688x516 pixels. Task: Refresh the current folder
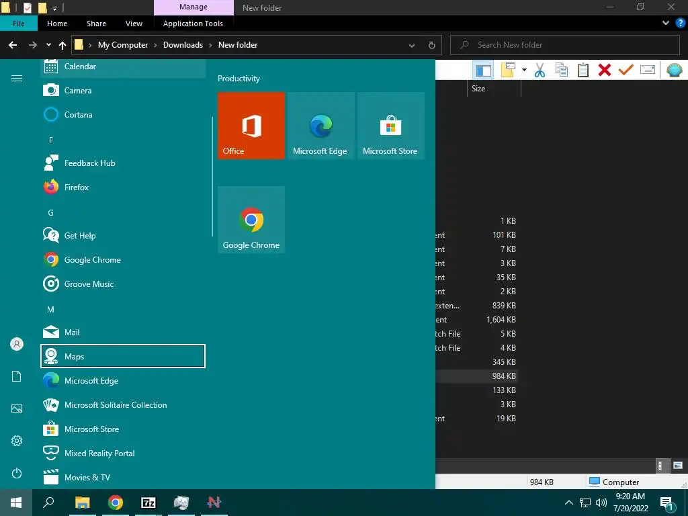[432, 45]
